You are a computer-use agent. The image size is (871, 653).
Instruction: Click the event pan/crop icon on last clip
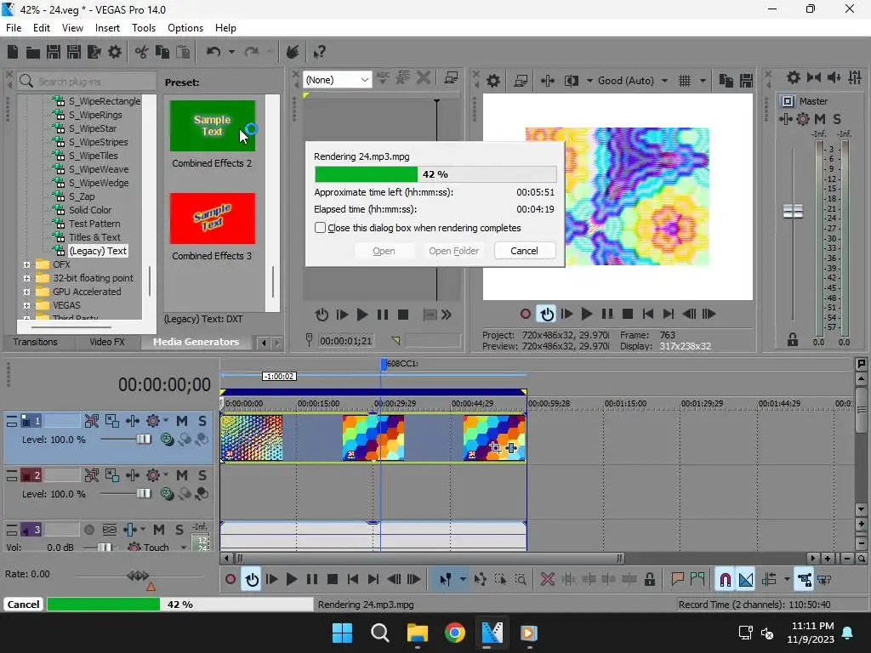click(x=496, y=447)
